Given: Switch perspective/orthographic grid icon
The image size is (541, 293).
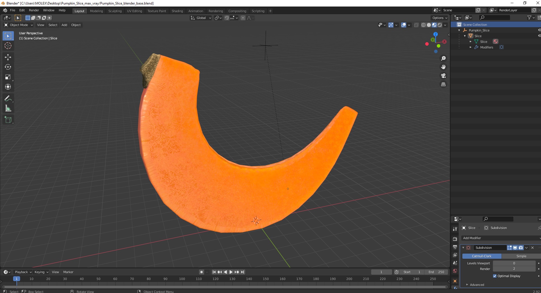Looking at the screenshot, I should click(443, 84).
